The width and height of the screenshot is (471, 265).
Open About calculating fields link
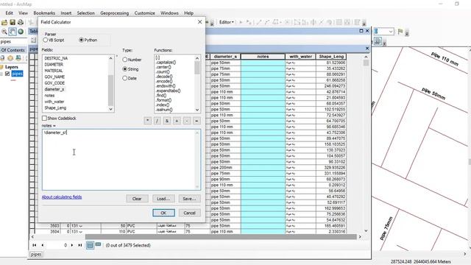(x=62, y=197)
